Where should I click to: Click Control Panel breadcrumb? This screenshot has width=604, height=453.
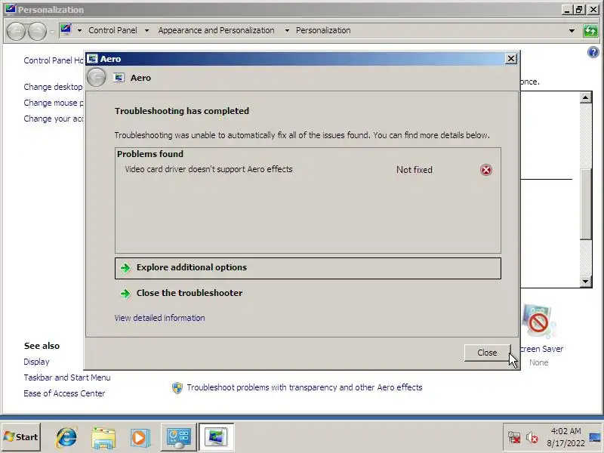click(112, 30)
